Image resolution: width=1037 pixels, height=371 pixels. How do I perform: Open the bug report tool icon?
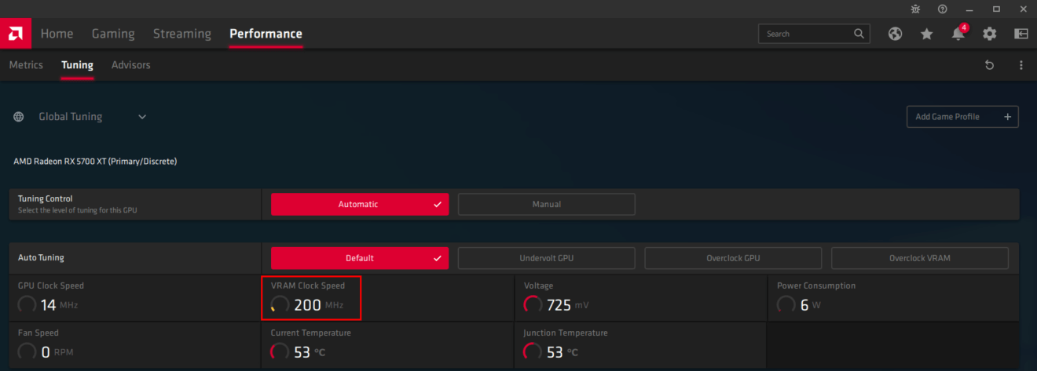pos(915,9)
